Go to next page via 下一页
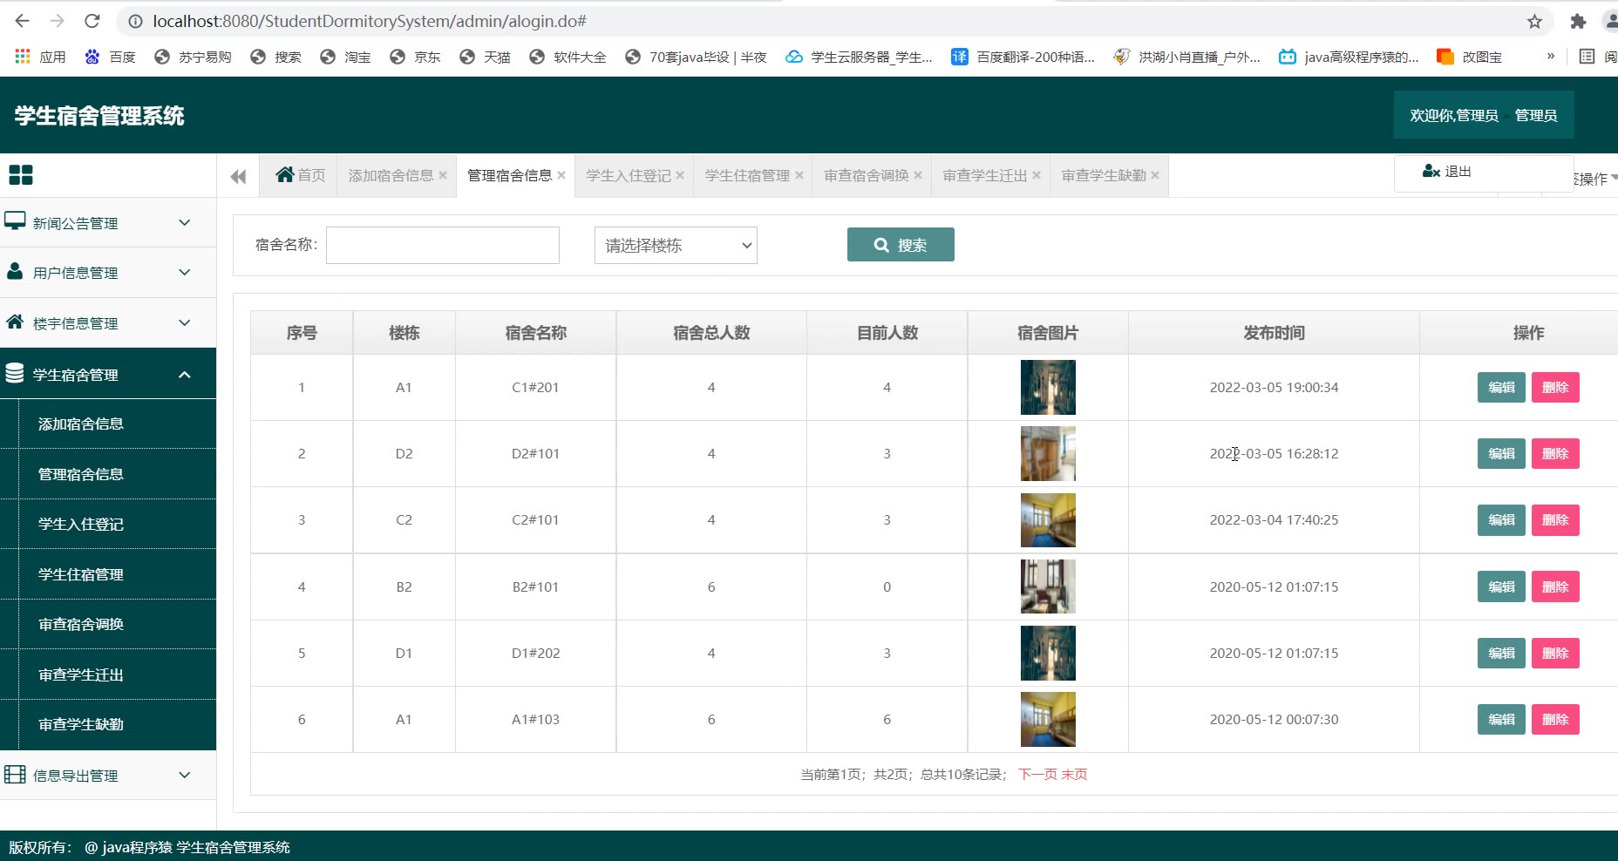 tap(1037, 774)
